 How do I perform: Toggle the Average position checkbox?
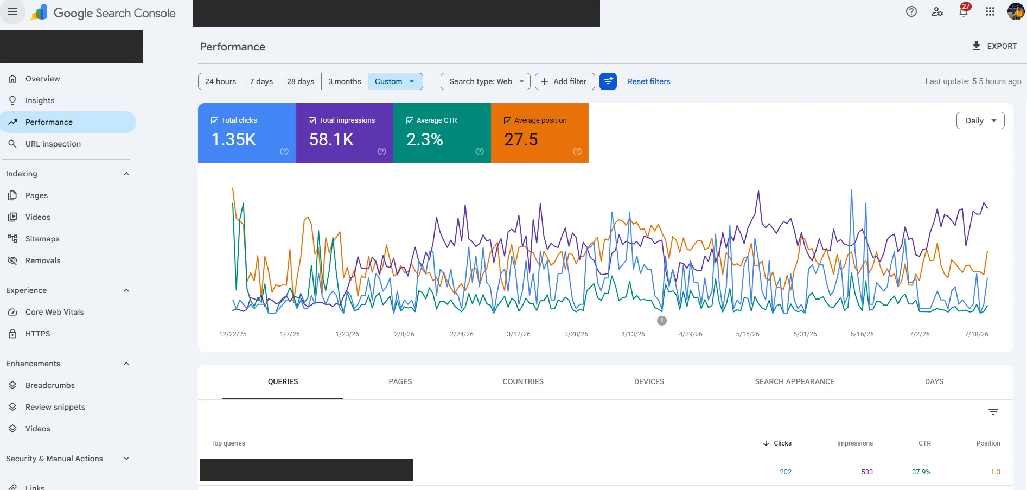coord(508,120)
